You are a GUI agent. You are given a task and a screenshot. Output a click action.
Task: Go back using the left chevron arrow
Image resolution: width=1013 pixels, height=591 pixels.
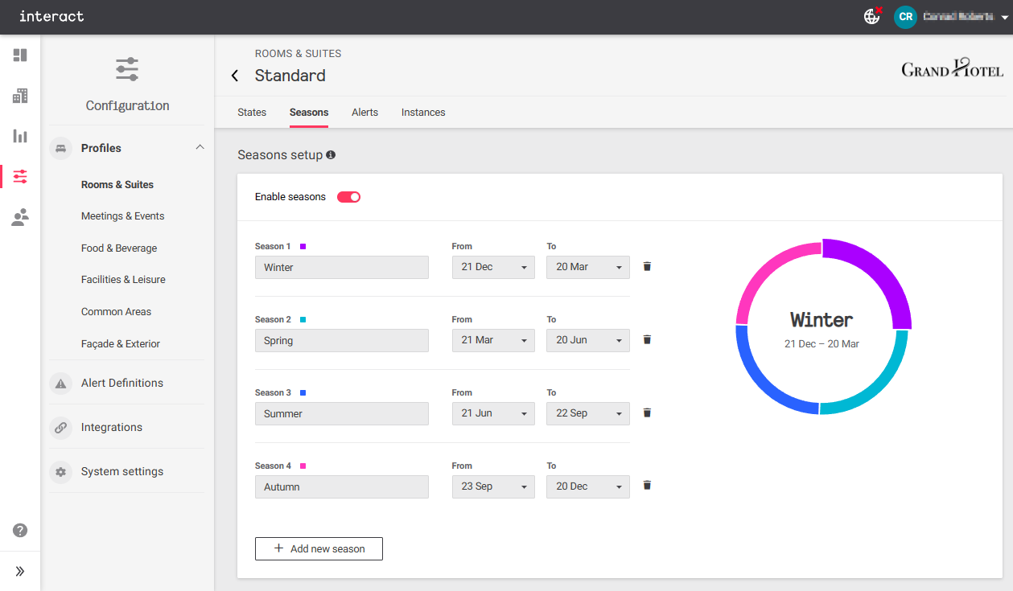(x=235, y=76)
